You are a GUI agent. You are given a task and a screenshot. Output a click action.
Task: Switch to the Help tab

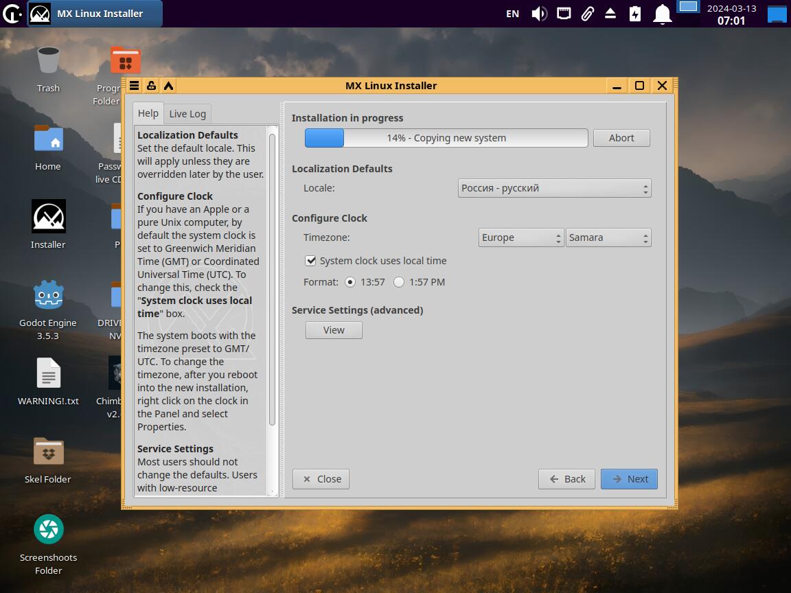coord(148,113)
